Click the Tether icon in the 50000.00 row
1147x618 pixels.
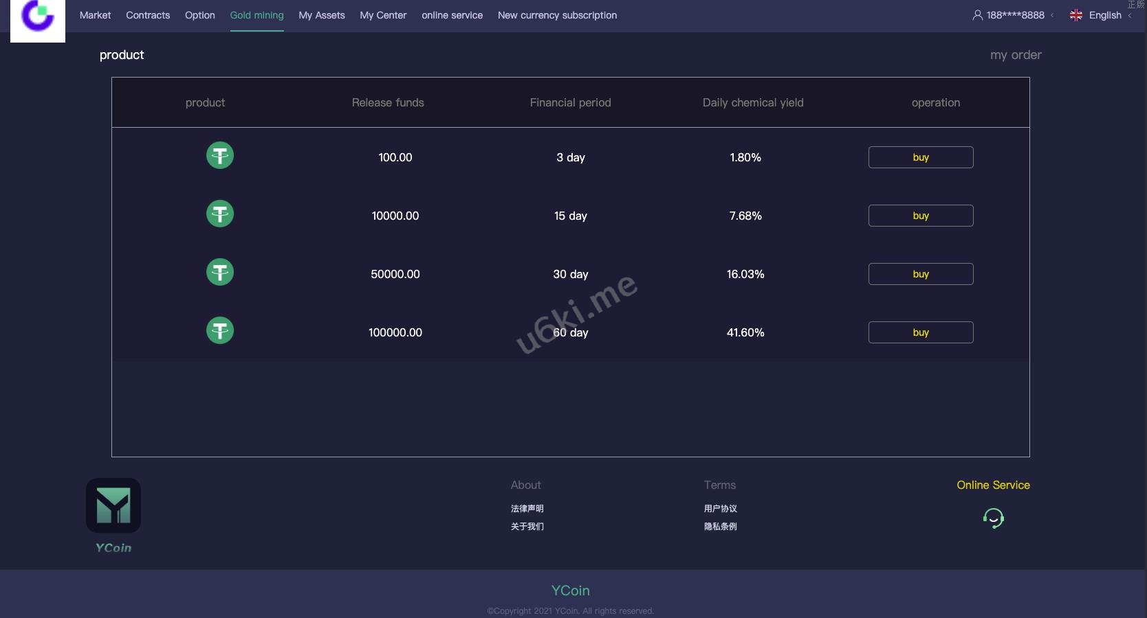[x=220, y=273]
